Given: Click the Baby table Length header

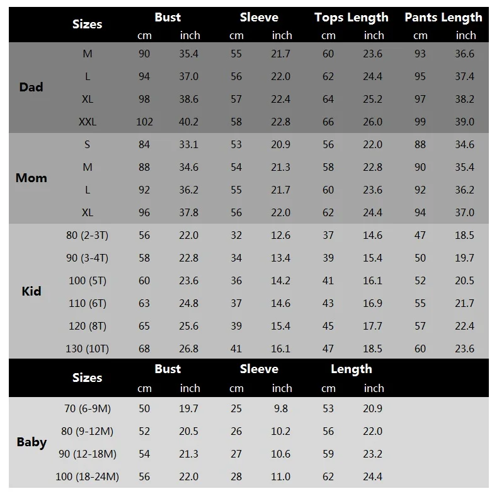Looking at the screenshot, I should coord(351,369).
